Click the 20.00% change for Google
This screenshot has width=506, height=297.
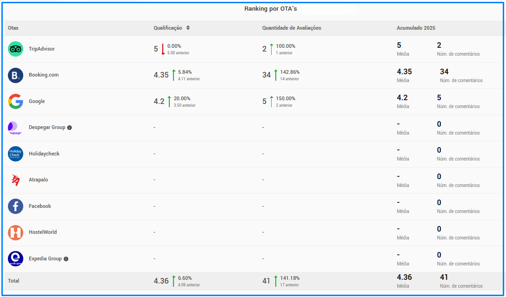(182, 98)
